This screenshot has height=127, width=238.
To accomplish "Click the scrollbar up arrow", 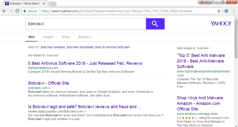I will (x=236, y=17).
